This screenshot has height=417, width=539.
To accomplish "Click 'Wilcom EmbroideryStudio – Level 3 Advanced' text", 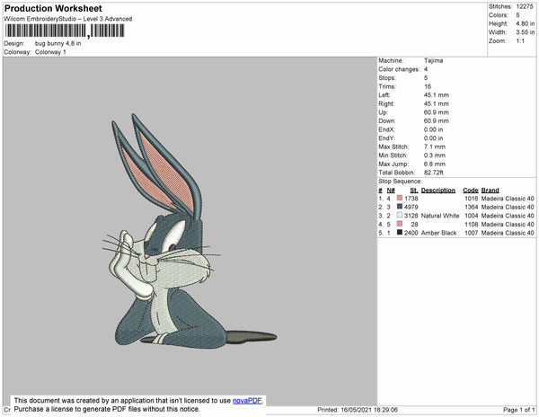I will pos(68,19).
